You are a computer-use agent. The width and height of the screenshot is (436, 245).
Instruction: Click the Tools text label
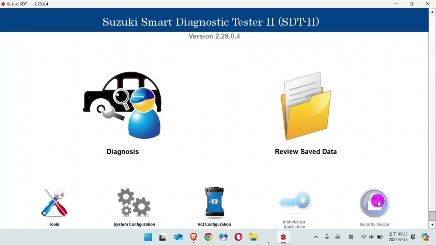coord(54,225)
